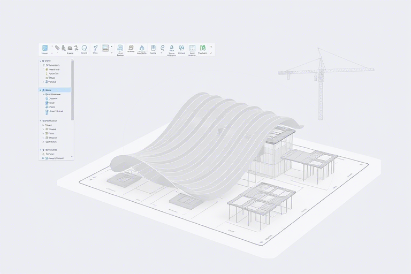Open dropdown arrow under the hook icon
Image resolution: width=411 pixels, height=274 pixels.
[x=162, y=53]
